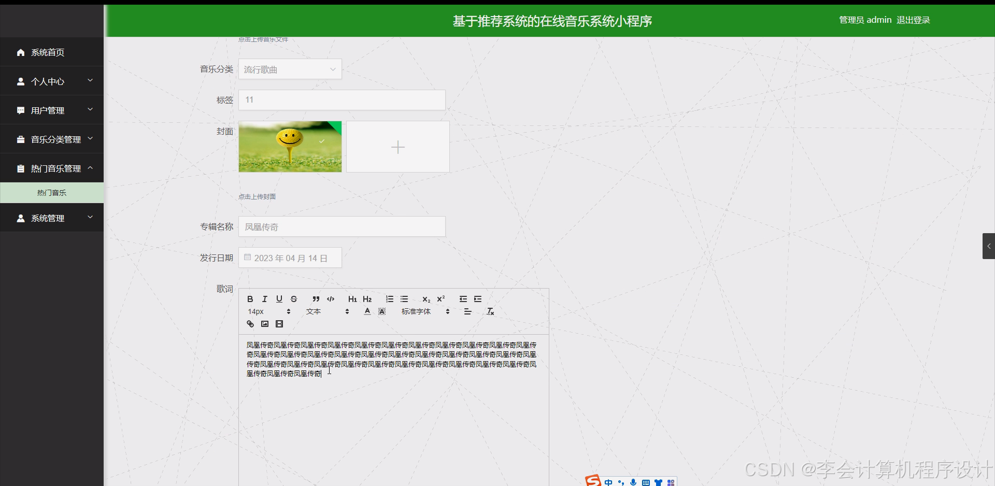Image resolution: width=995 pixels, height=486 pixels.
Task: Open the right-edge collapsed side panel arrow
Action: (989, 246)
